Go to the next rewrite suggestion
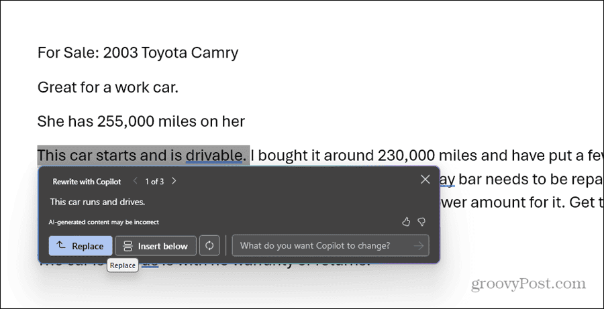Viewport: 604px width, 309px height. 174,181
